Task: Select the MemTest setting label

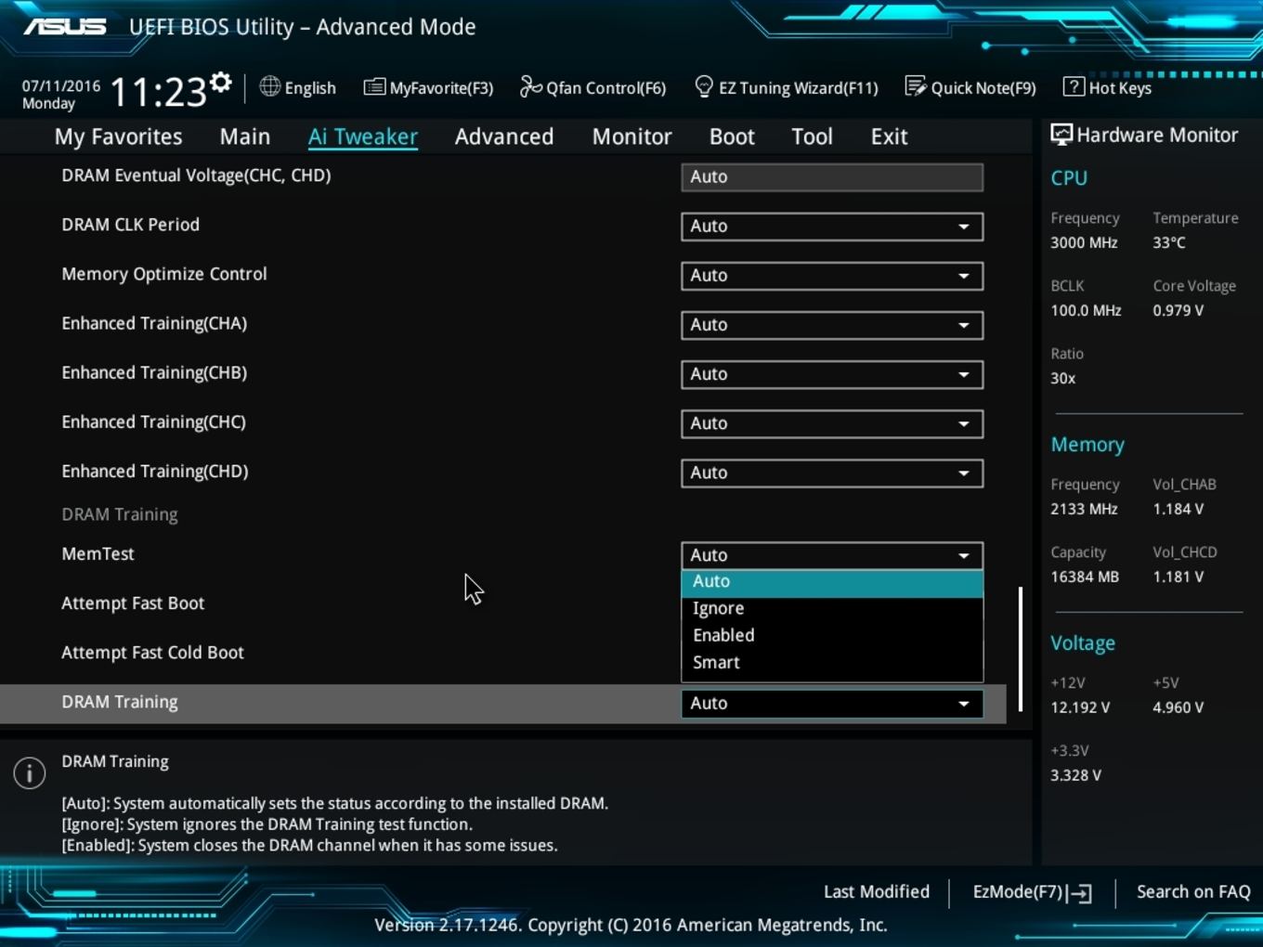Action: [x=98, y=553]
